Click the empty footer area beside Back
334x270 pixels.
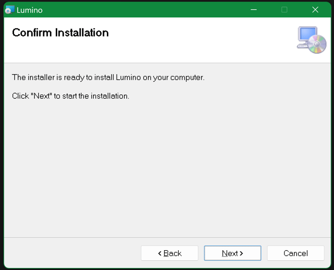coord(72,253)
